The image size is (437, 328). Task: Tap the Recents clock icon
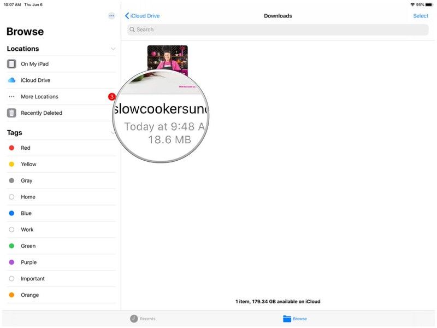coord(134,319)
